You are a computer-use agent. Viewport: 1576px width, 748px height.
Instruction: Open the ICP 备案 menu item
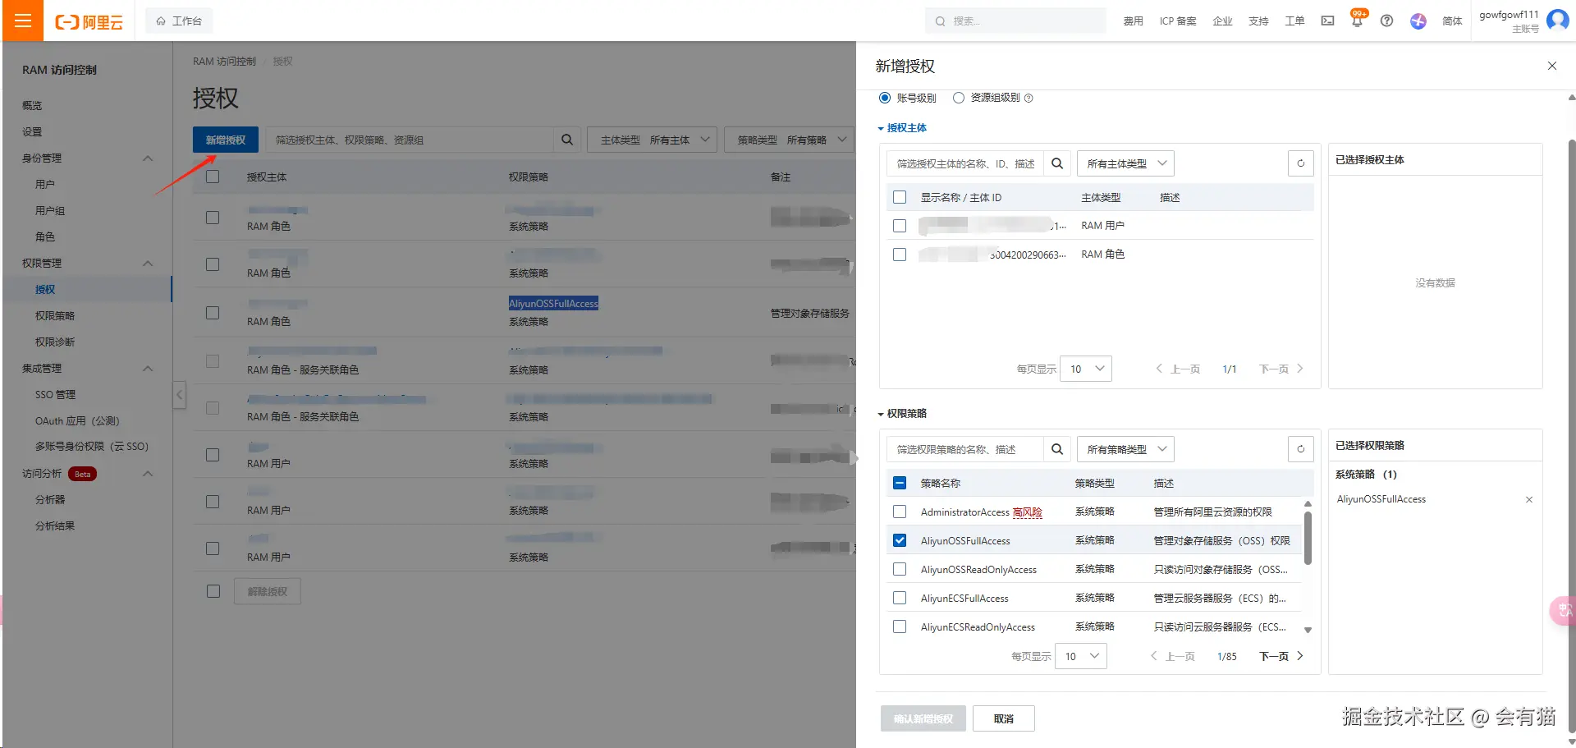point(1178,21)
